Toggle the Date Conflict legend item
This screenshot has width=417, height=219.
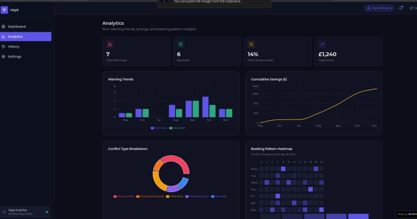(x=124, y=196)
